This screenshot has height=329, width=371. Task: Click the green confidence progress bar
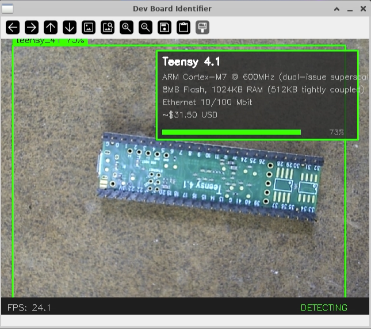231,132
